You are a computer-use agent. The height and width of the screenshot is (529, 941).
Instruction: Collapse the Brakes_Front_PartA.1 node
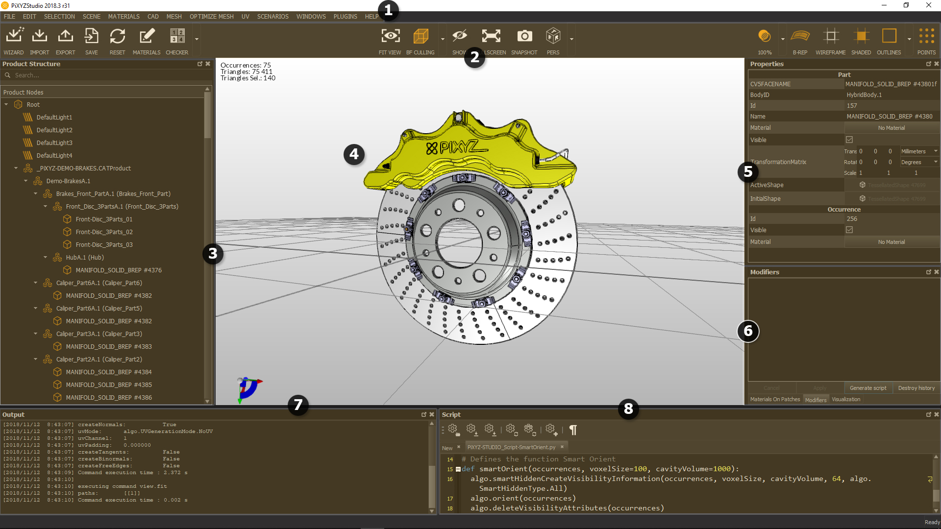[x=36, y=193]
